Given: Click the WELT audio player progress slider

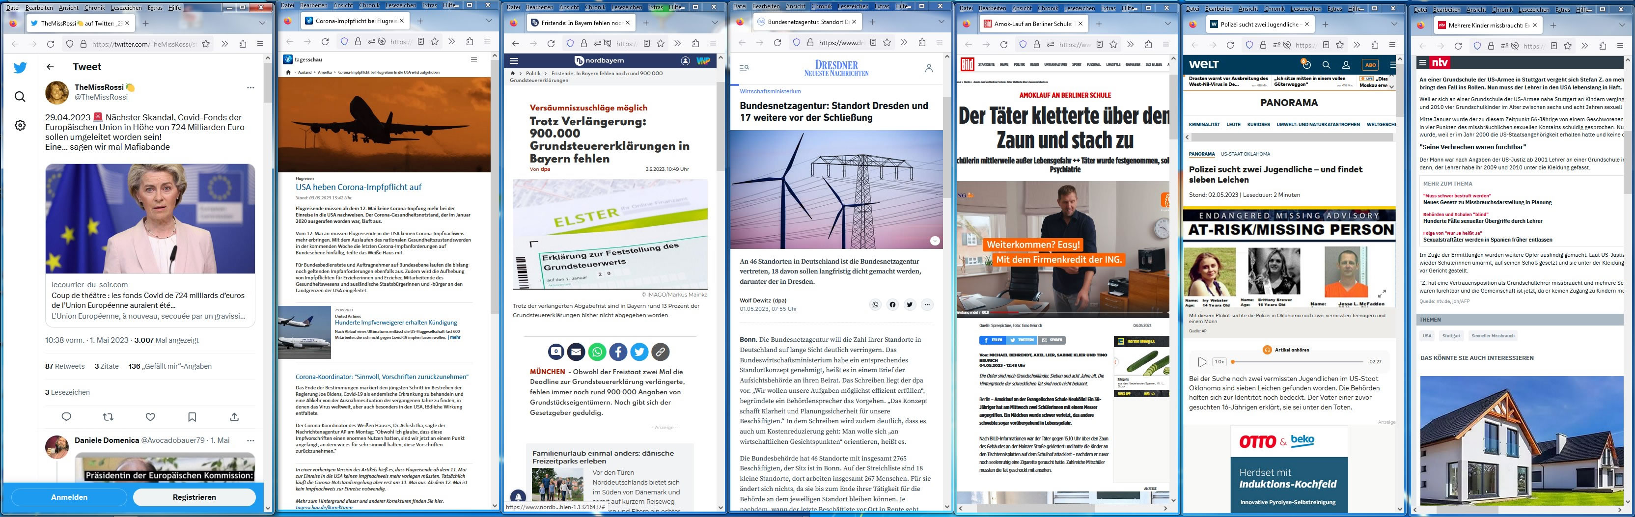Looking at the screenshot, I should [1295, 361].
